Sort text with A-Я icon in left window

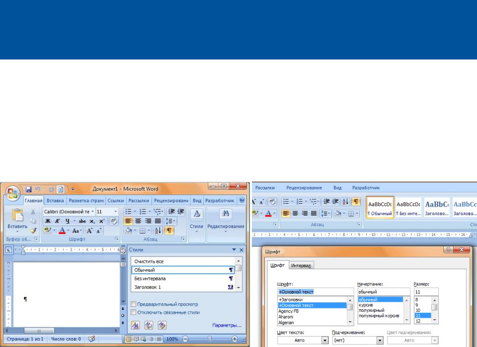coord(158,231)
